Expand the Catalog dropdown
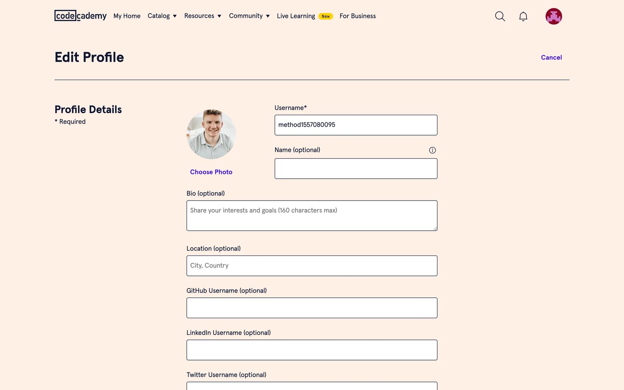624x390 pixels. coord(162,16)
